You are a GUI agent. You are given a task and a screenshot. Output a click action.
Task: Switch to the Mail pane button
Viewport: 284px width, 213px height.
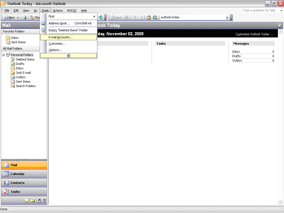pyautogui.click(x=24, y=165)
